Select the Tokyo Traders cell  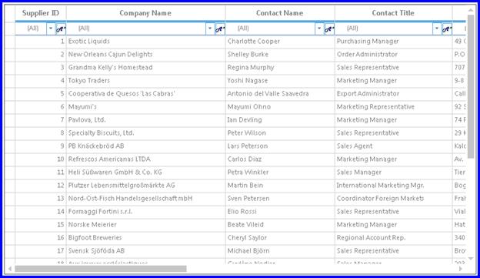click(145, 81)
